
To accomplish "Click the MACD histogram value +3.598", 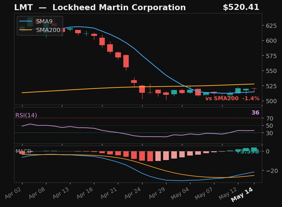I will coord(247,151).
